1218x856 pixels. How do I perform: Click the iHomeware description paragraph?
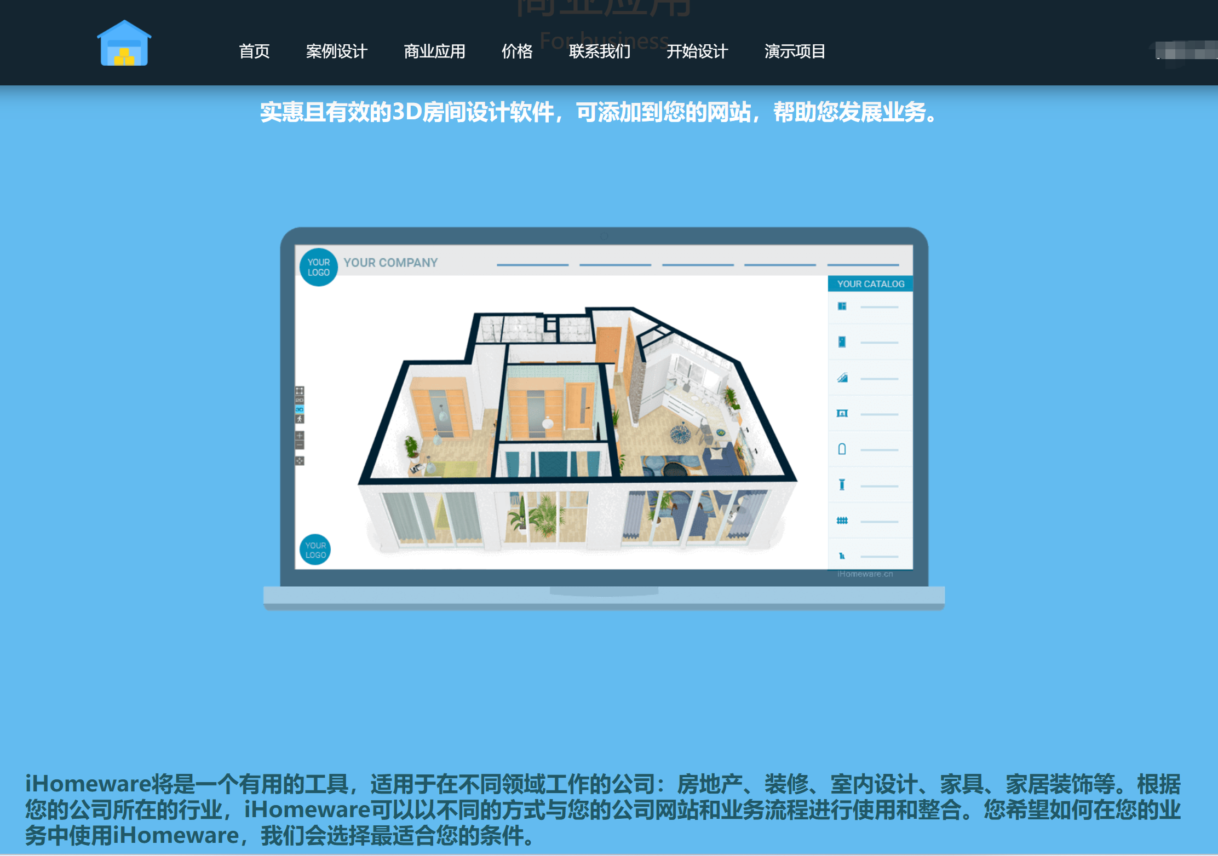coord(602,809)
